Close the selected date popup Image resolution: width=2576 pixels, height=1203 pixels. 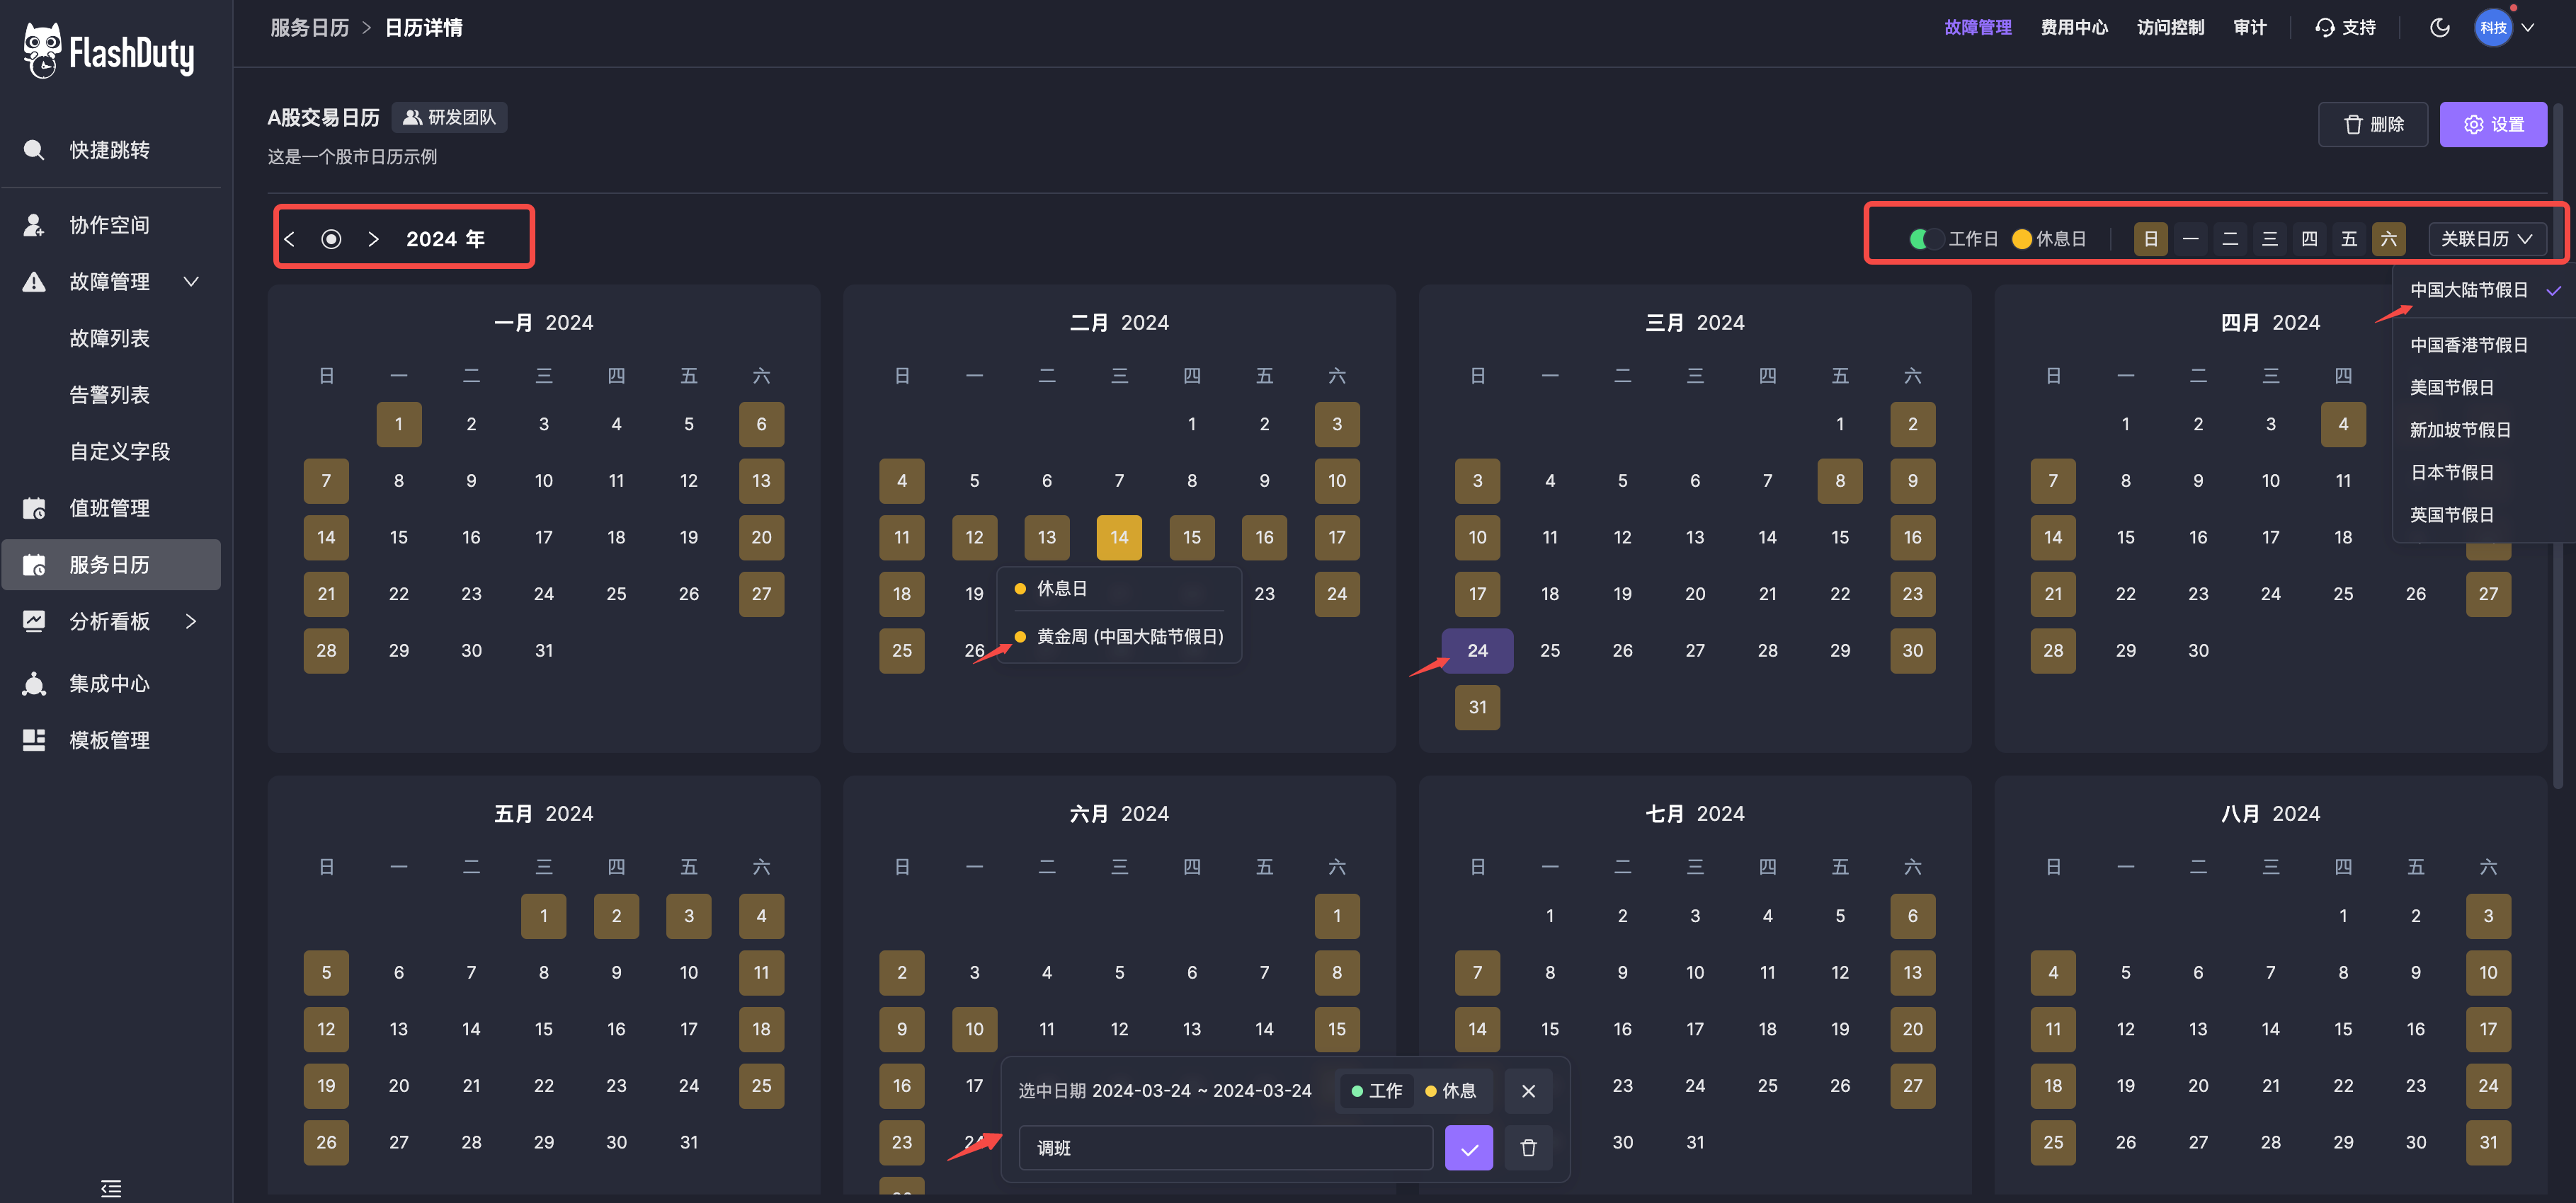coord(1528,1091)
